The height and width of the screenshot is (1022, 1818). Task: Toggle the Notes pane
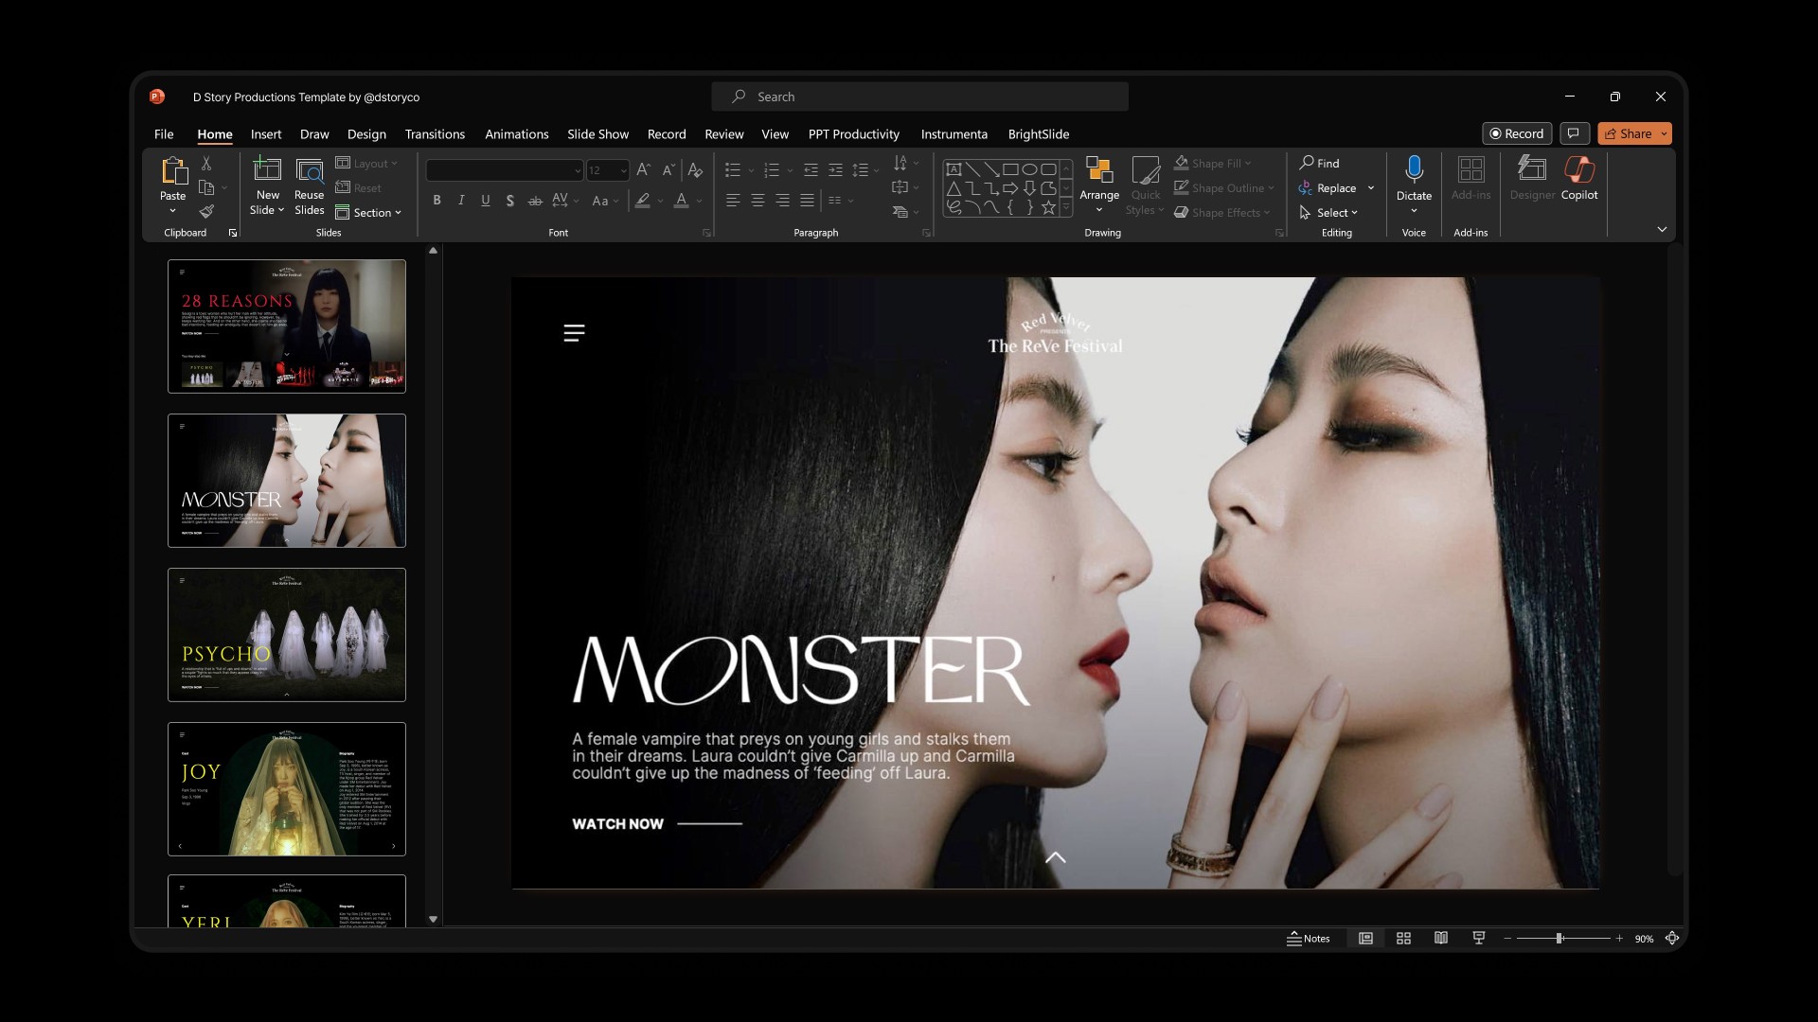click(1308, 938)
